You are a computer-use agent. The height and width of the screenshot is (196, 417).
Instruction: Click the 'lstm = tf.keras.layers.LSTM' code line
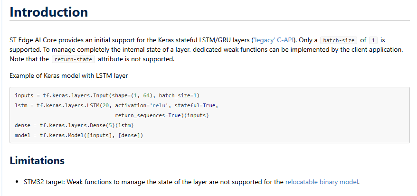(x=62, y=105)
